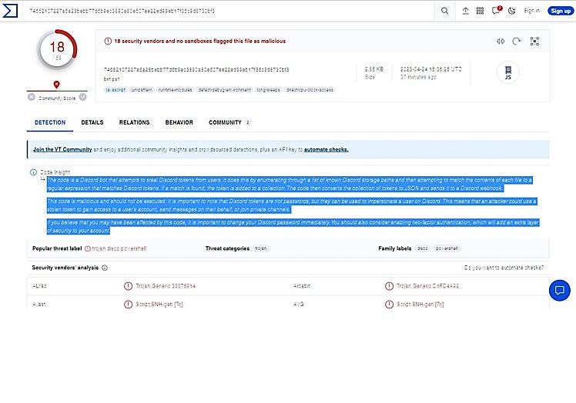Switch to the DETECTION tab
This screenshot has width=576, height=403.
coord(50,122)
